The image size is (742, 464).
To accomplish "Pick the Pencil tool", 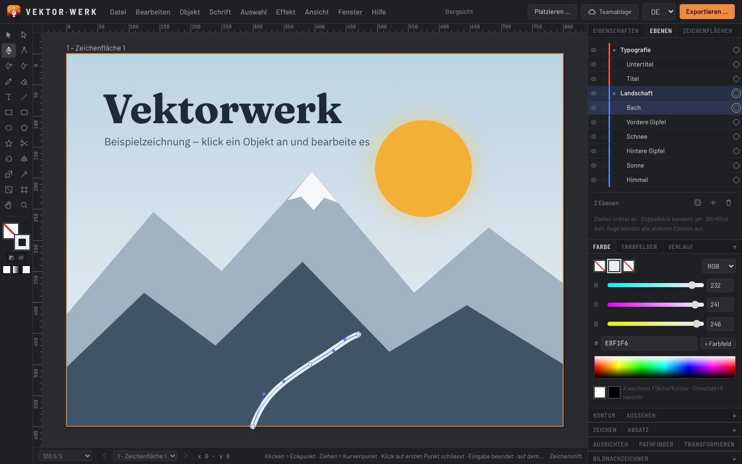I will click(x=9, y=81).
